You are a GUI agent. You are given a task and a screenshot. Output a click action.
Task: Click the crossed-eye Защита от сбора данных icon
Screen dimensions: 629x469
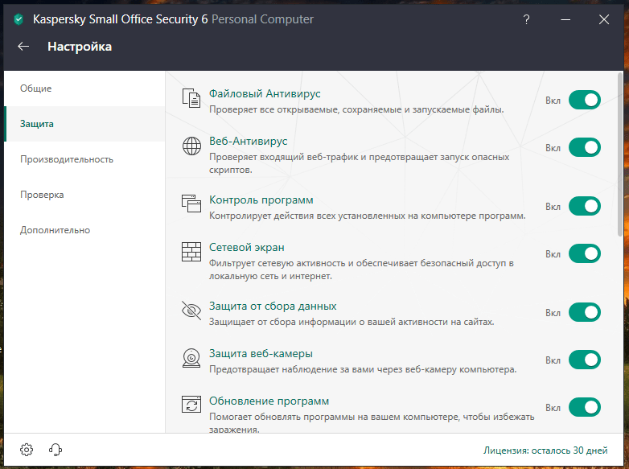[x=191, y=311]
